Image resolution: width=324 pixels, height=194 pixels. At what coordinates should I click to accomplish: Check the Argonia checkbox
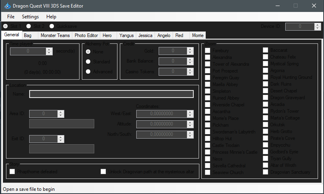266,71
